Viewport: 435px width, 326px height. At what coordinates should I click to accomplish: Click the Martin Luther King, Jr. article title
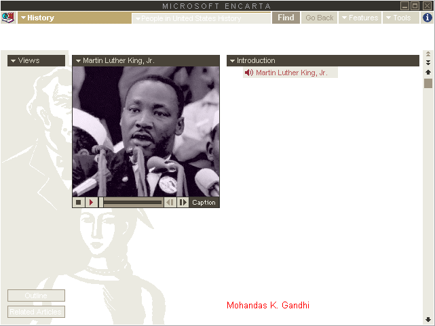coord(292,73)
